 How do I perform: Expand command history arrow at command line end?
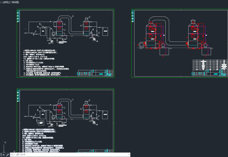pos(129,155)
